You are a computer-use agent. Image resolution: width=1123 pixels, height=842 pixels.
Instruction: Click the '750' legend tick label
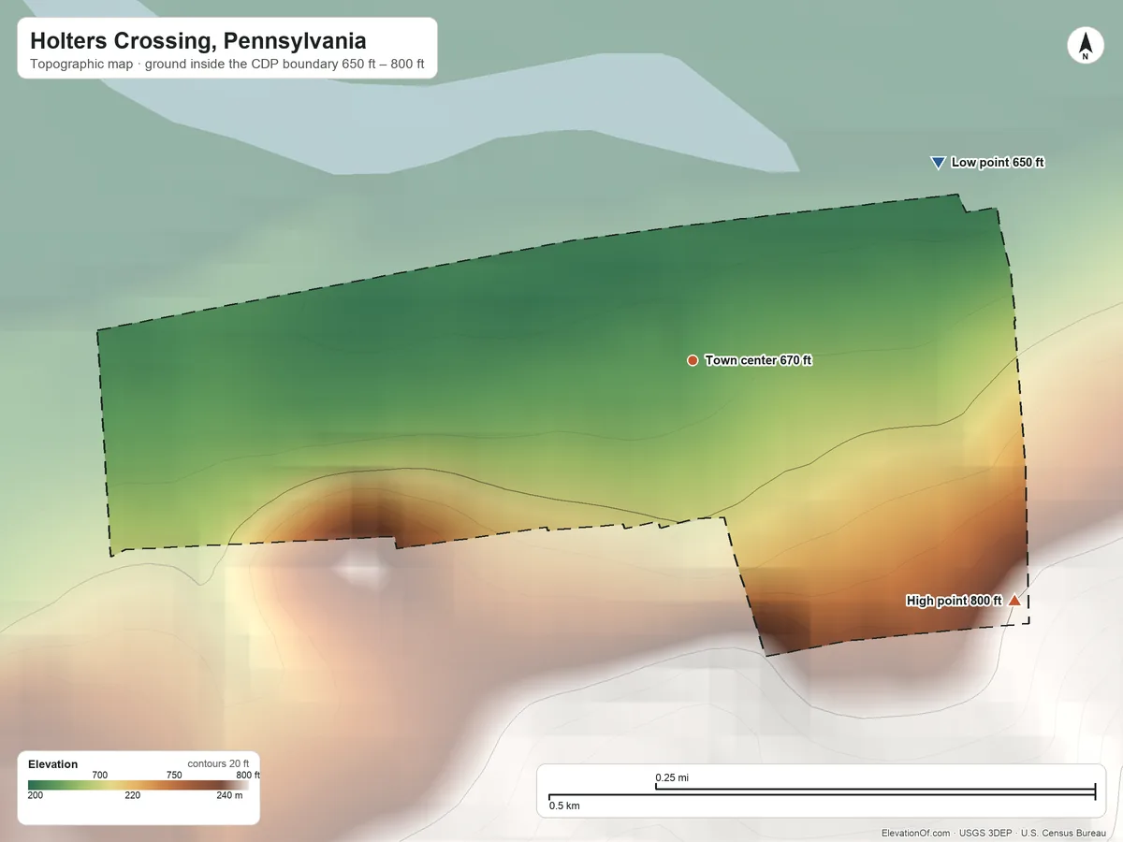coord(174,775)
